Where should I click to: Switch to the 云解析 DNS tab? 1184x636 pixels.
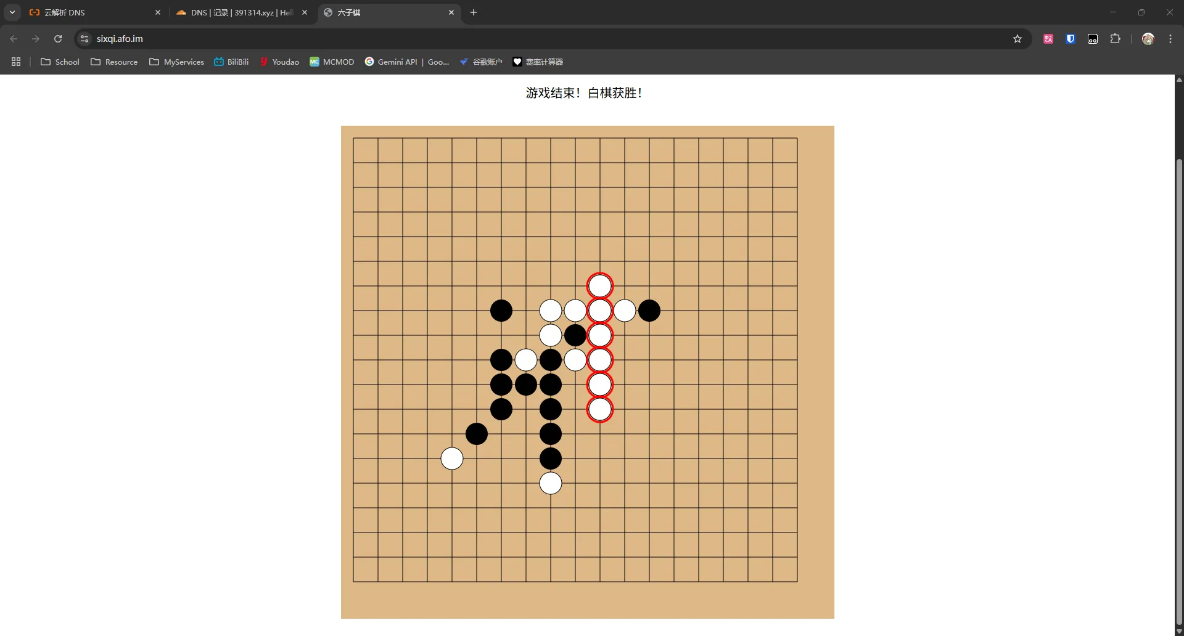92,12
